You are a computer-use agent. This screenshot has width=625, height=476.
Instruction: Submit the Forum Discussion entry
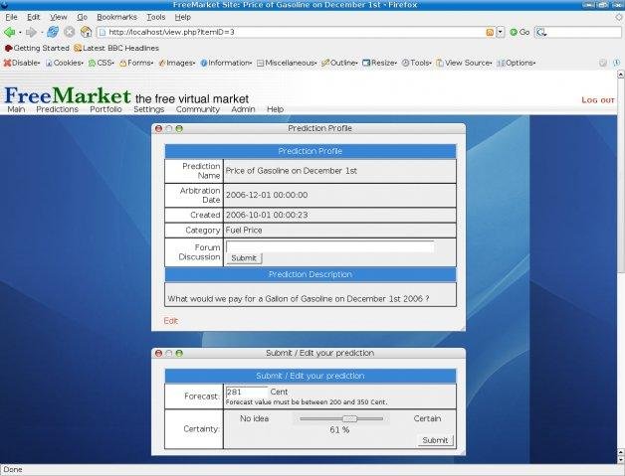pyautogui.click(x=244, y=258)
